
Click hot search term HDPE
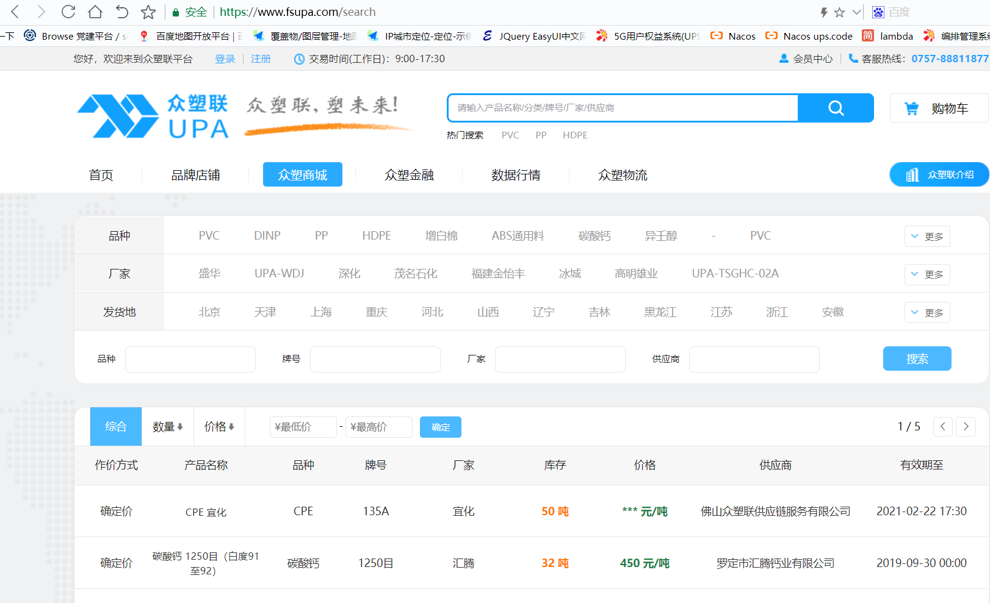(x=575, y=135)
